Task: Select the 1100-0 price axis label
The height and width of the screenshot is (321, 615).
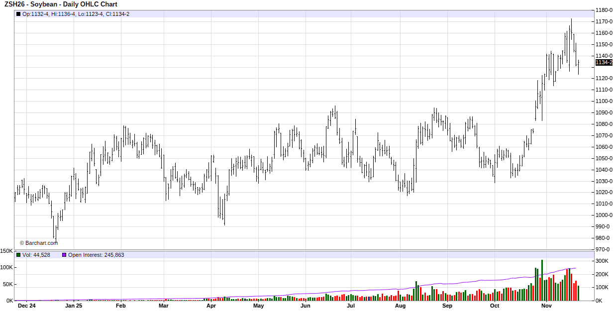Action: point(604,101)
